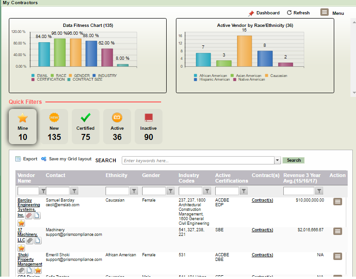Click the Dashboard pin icon
This screenshot has width=356, height=279.
click(x=251, y=13)
